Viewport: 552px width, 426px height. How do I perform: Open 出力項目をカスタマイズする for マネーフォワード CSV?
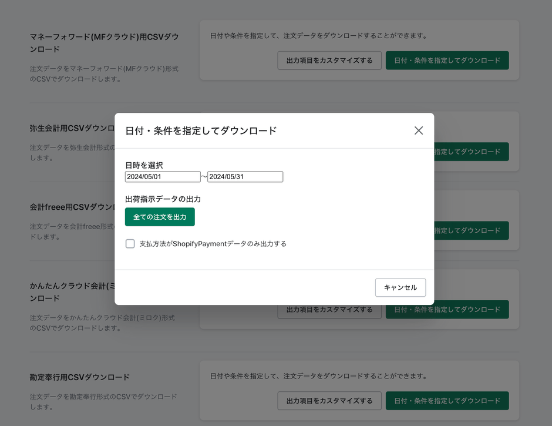[x=329, y=60]
